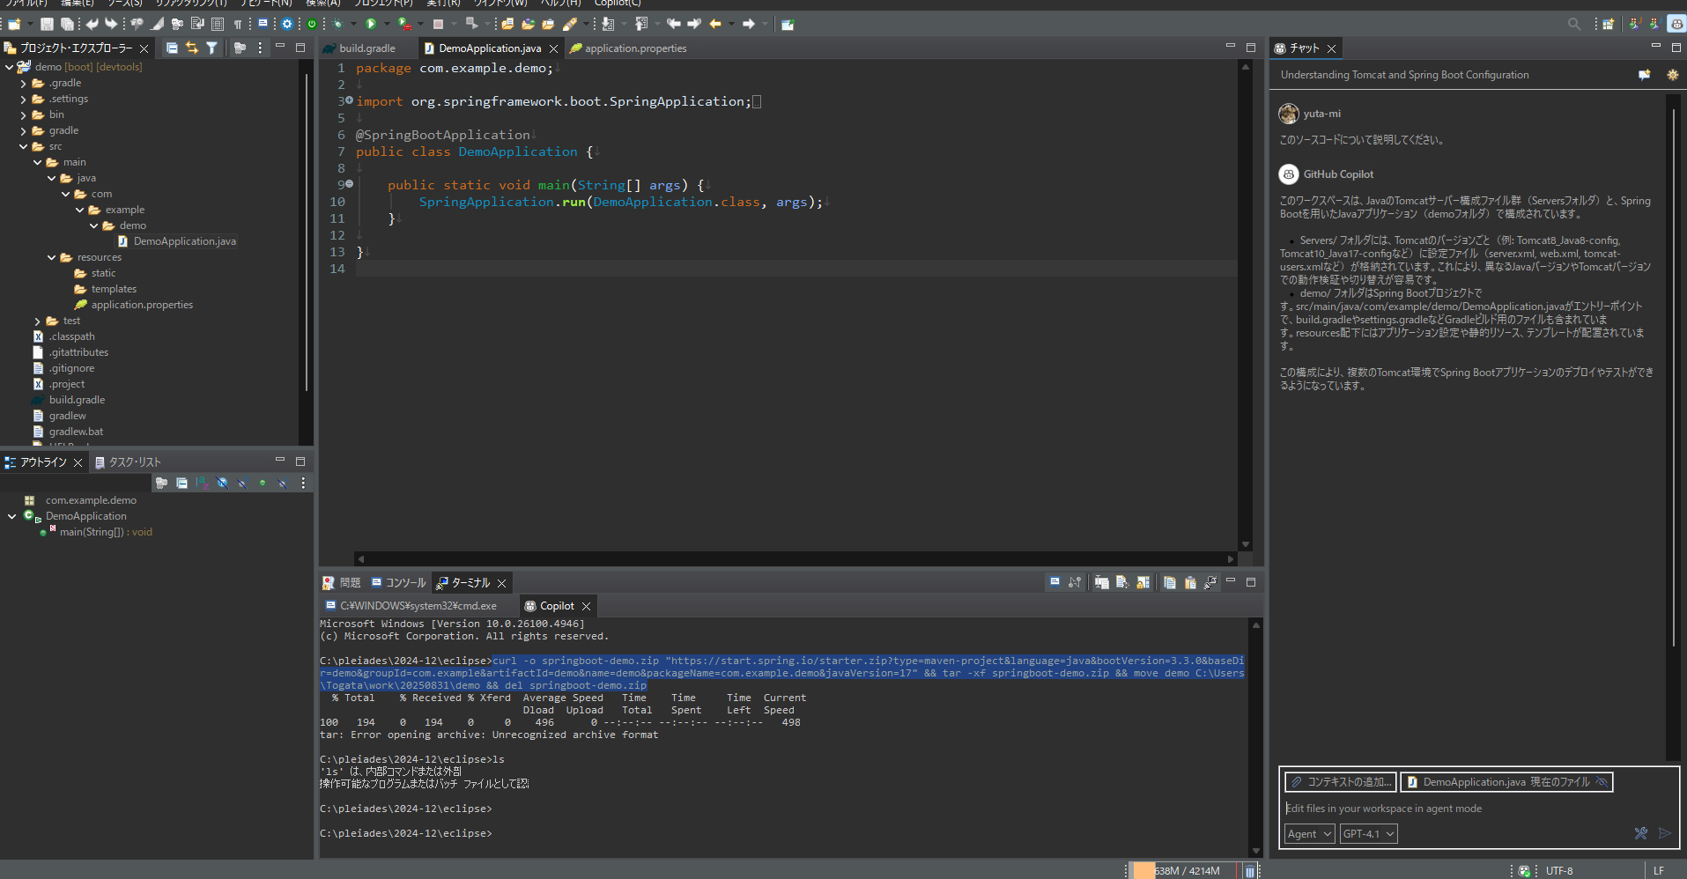Image resolution: width=1687 pixels, height=879 pixels.
Task: Toggle alphabetical sort in the Outline view
Action: 202,484
